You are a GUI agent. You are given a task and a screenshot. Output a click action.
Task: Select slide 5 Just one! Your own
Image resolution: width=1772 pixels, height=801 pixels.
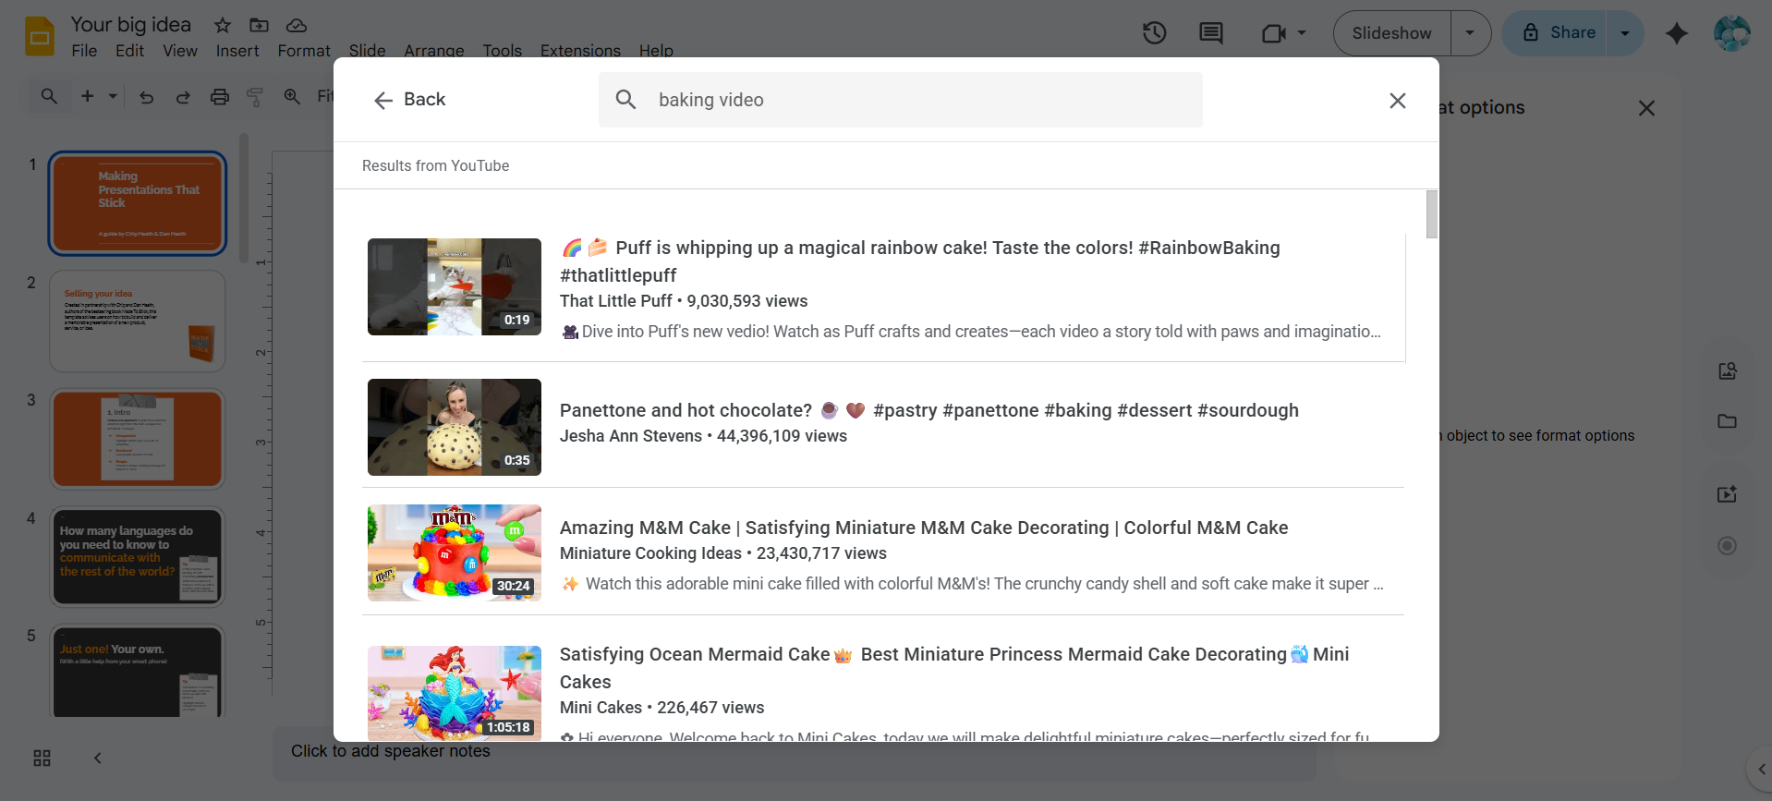138,672
